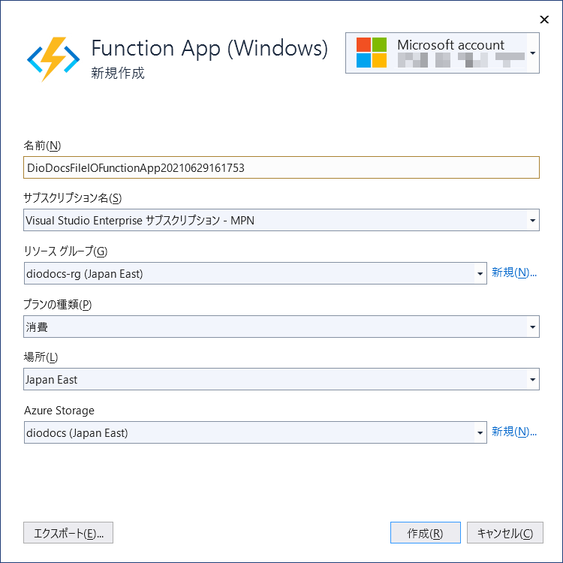Click the 作成(R) create button
The width and height of the screenshot is (563, 563).
pos(426,533)
